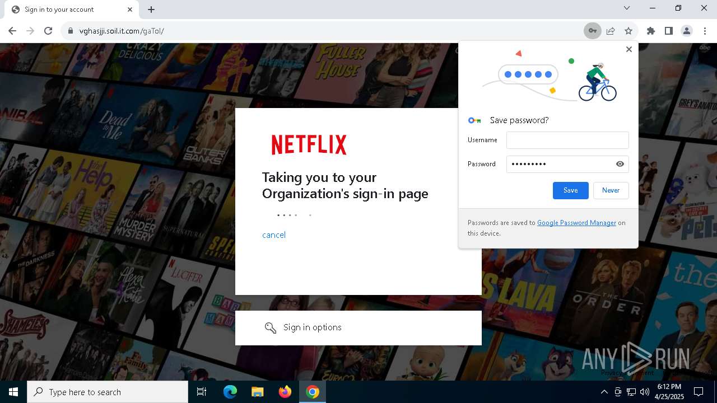Viewport: 717px width, 403px height.
Task: Share this page icon
Action: tap(611, 31)
